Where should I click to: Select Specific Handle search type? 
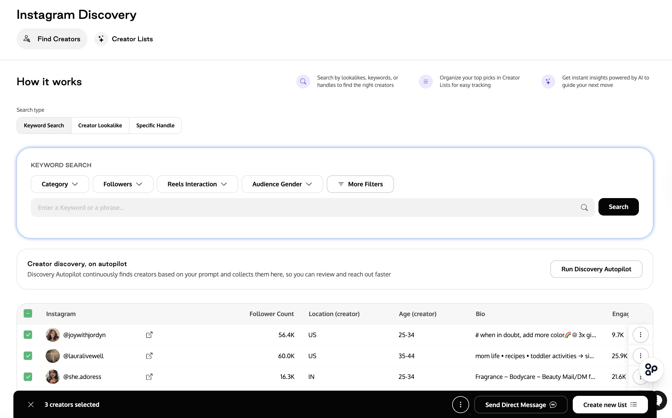pos(155,125)
